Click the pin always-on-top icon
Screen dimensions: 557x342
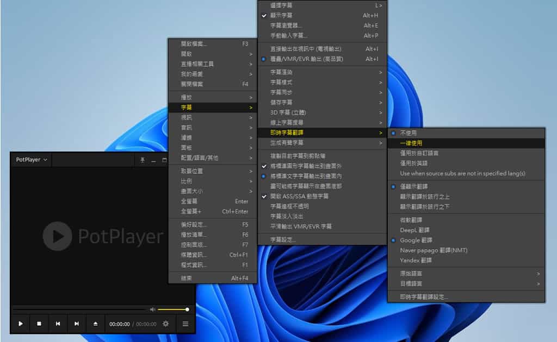(142, 160)
